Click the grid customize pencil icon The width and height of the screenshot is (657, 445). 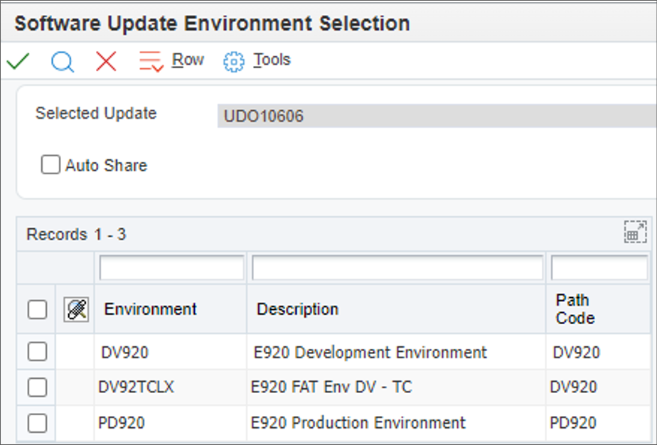coord(76,309)
